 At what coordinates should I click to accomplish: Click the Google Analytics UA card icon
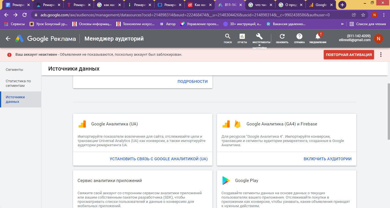82,124
